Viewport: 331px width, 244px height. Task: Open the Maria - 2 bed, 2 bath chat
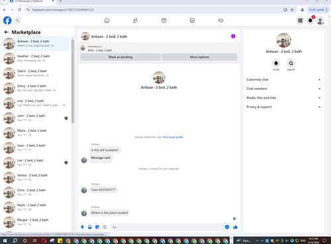[x=36, y=133]
